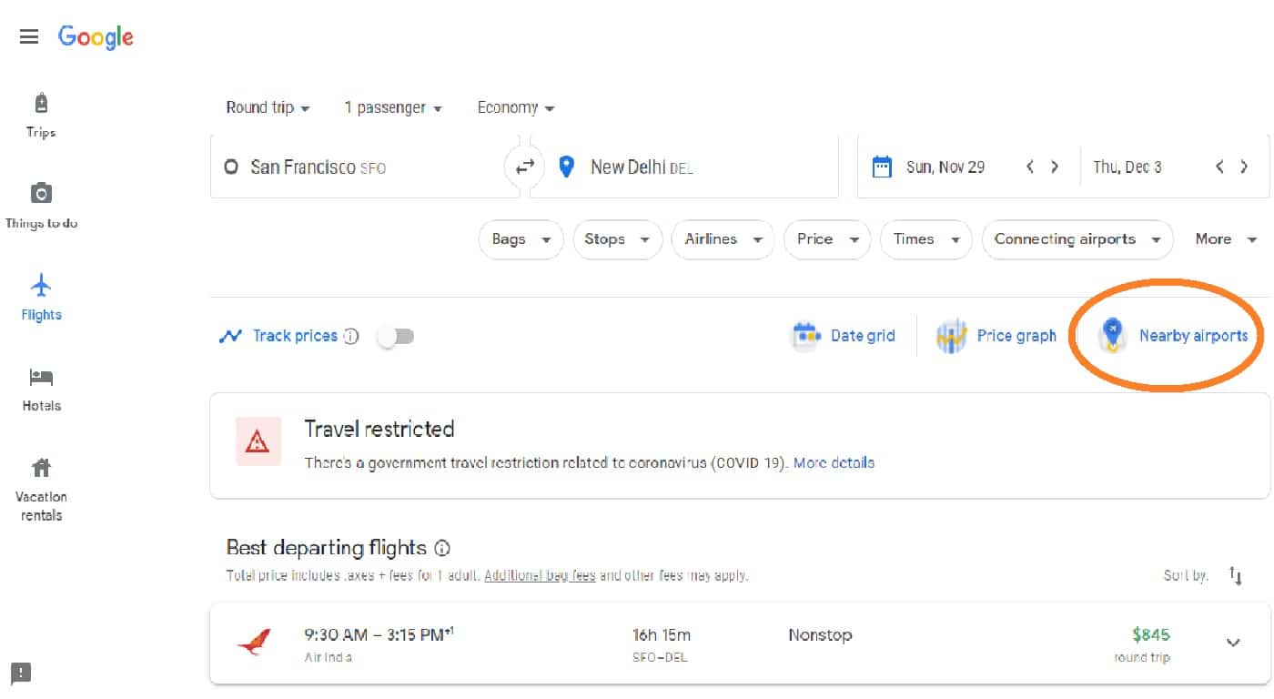
Task: Click the $845 round trip price
Action: [x=1151, y=635]
